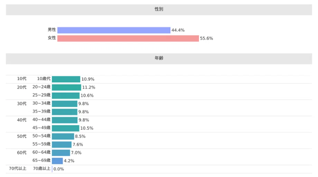This screenshot has height=177, width=318.
Task: Select the blue 男性 bar
Action: 114,30
